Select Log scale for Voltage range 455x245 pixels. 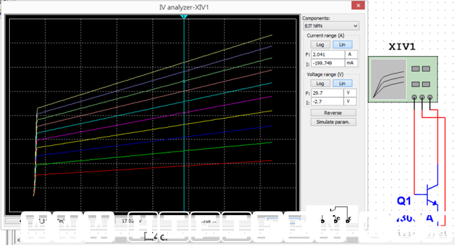click(320, 84)
